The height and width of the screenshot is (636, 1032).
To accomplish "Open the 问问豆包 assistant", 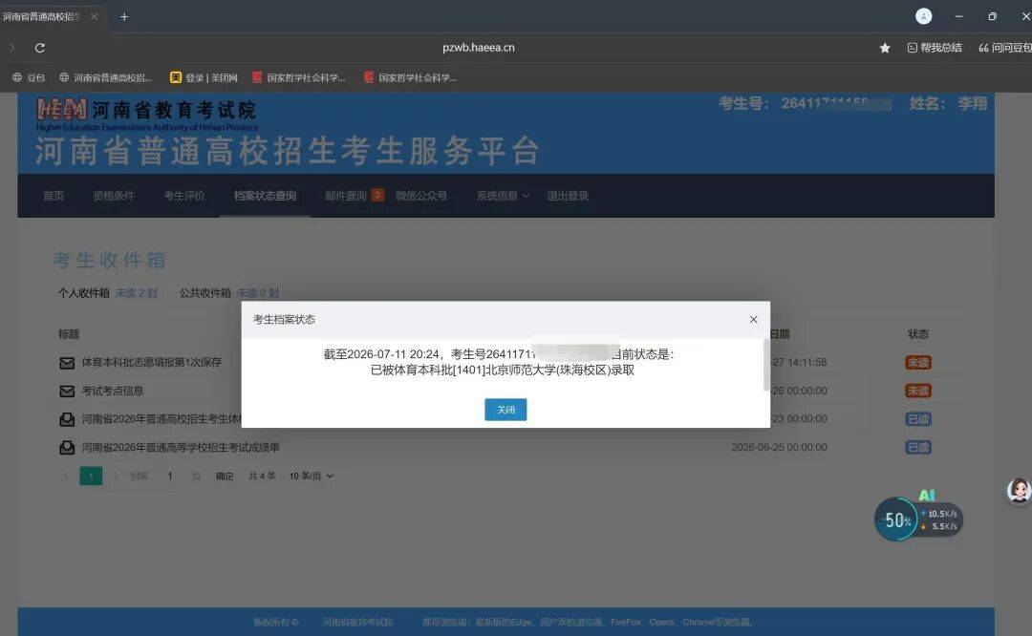I will click(x=1004, y=48).
